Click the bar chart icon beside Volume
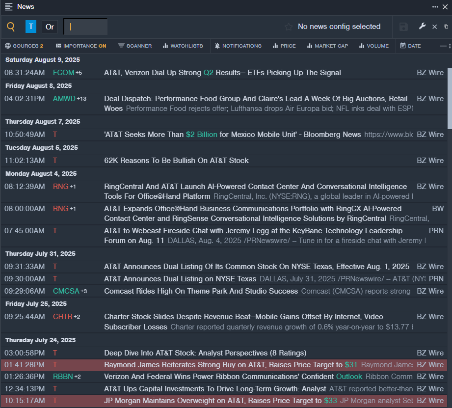The width and height of the screenshot is (452, 408). coord(362,46)
